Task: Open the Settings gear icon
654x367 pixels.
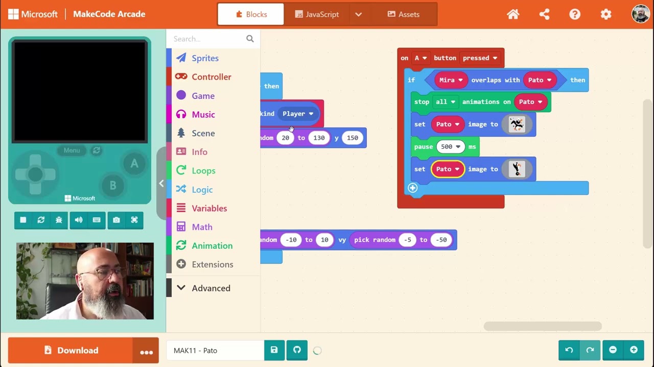Action: (606, 14)
